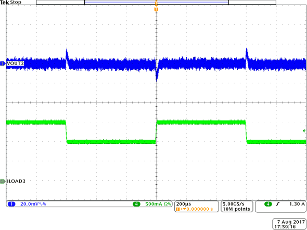Click the record view bar at top
Viewport: 307px width, 230px height.
point(156,3)
